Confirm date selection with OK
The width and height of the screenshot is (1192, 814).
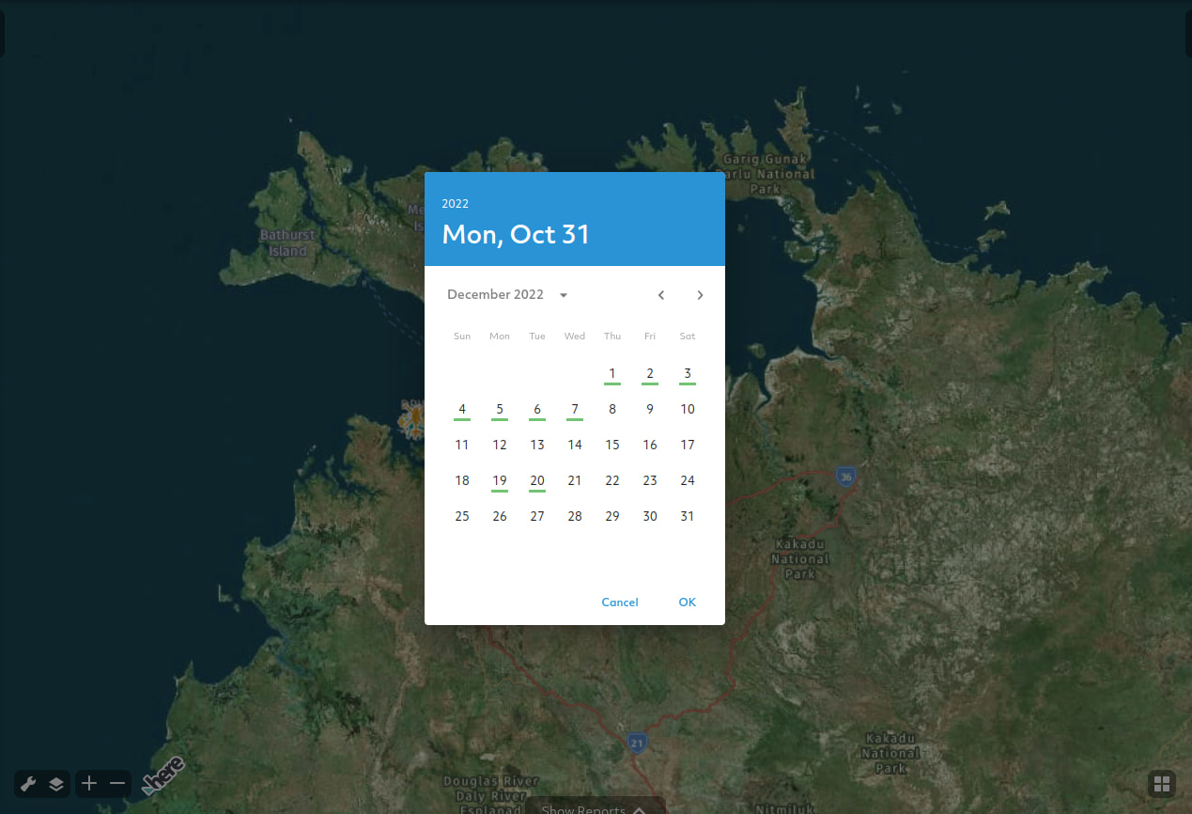coord(687,602)
